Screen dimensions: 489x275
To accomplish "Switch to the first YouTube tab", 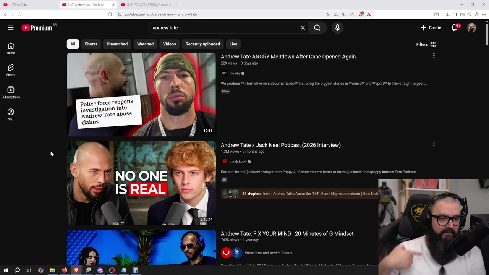I will click(29, 5).
